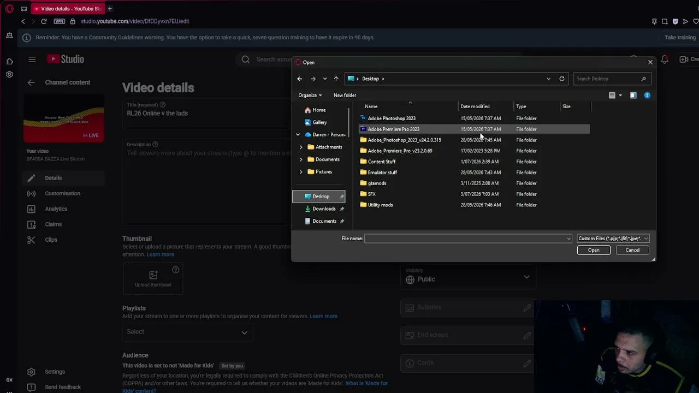Open the Details section in the sidebar
The image size is (699, 393).
tap(63, 178)
